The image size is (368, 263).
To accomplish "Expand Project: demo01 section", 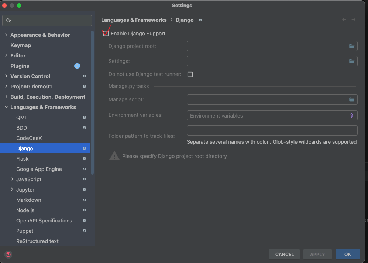I will [x=6, y=86].
